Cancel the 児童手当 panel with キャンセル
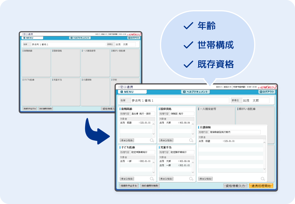Viewport: 295px width, 204px height. click(x=166, y=179)
